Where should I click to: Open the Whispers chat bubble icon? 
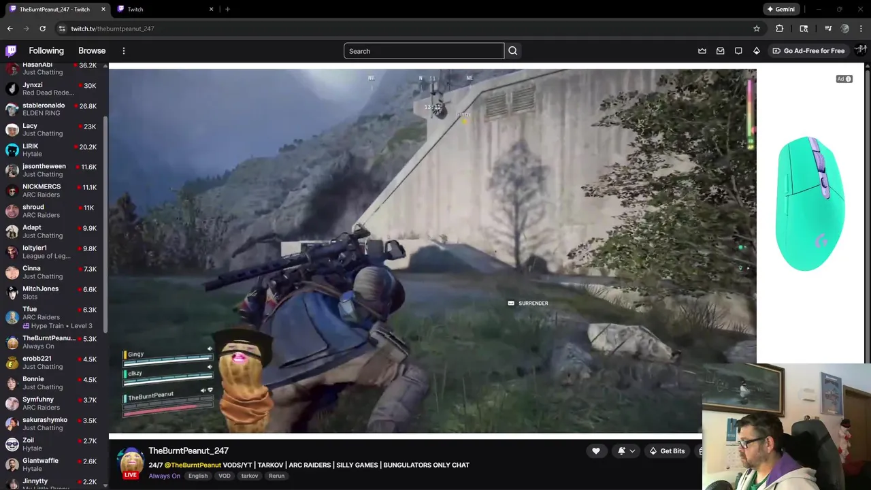(x=738, y=50)
